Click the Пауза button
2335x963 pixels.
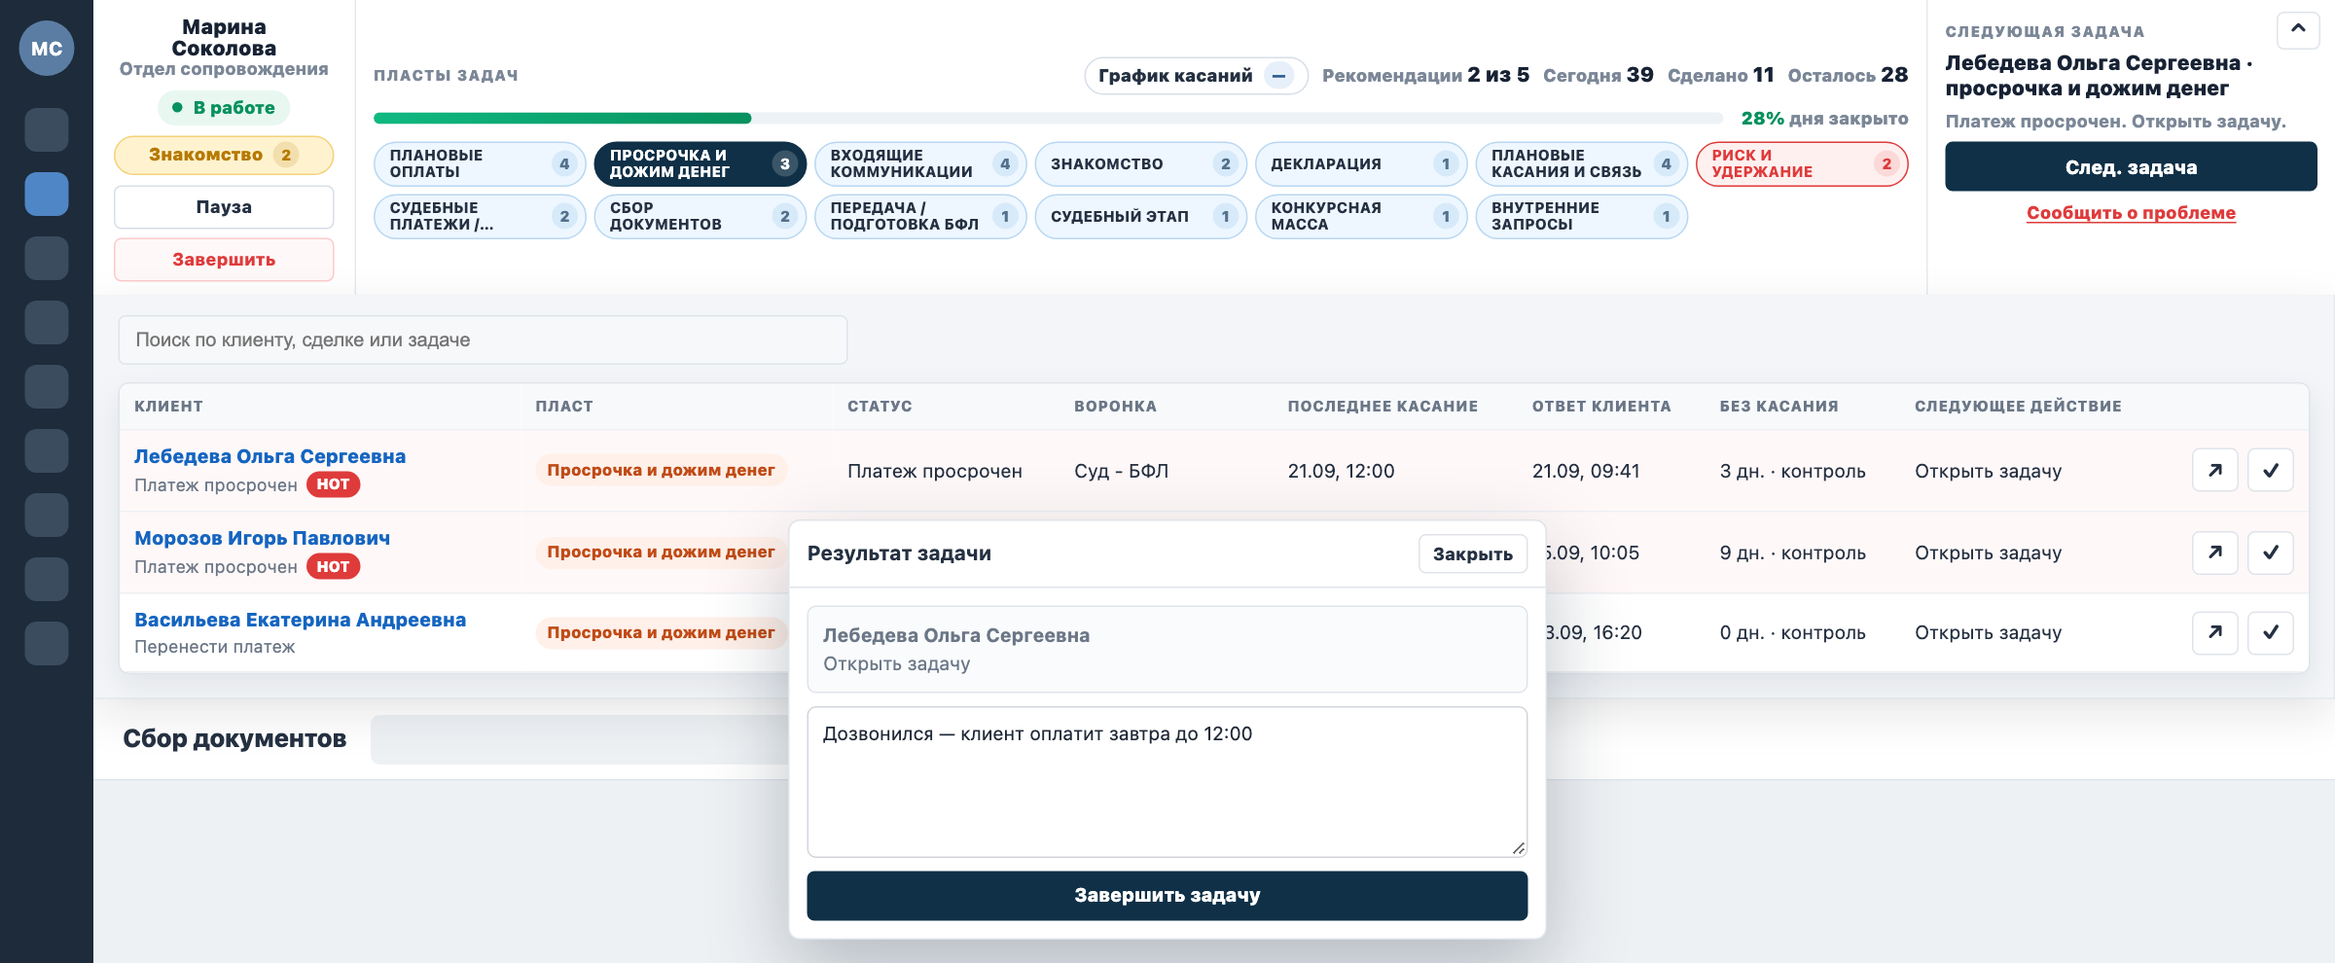[224, 207]
